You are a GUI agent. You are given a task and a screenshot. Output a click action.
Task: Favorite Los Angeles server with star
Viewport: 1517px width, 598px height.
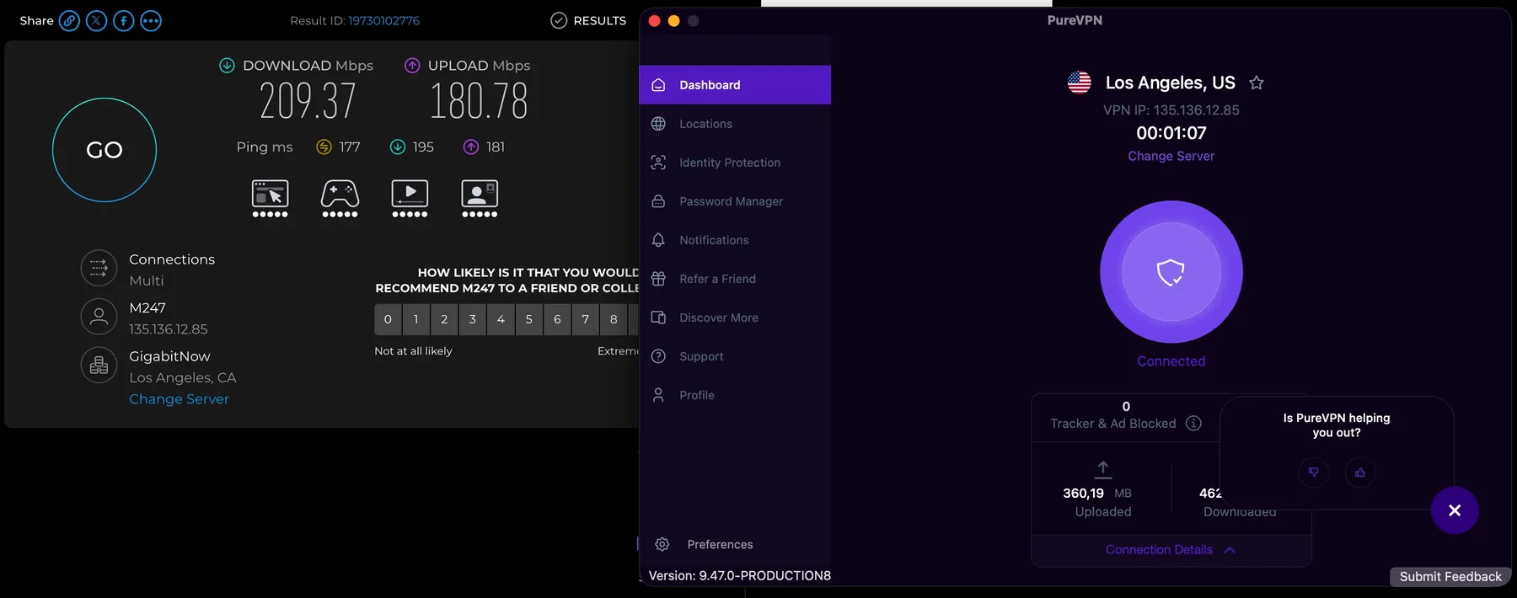click(x=1256, y=83)
